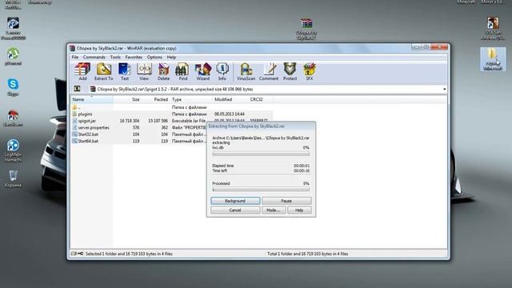The width and height of the screenshot is (512, 288).
Task: Open the Favorites menu
Action: (x=134, y=57)
